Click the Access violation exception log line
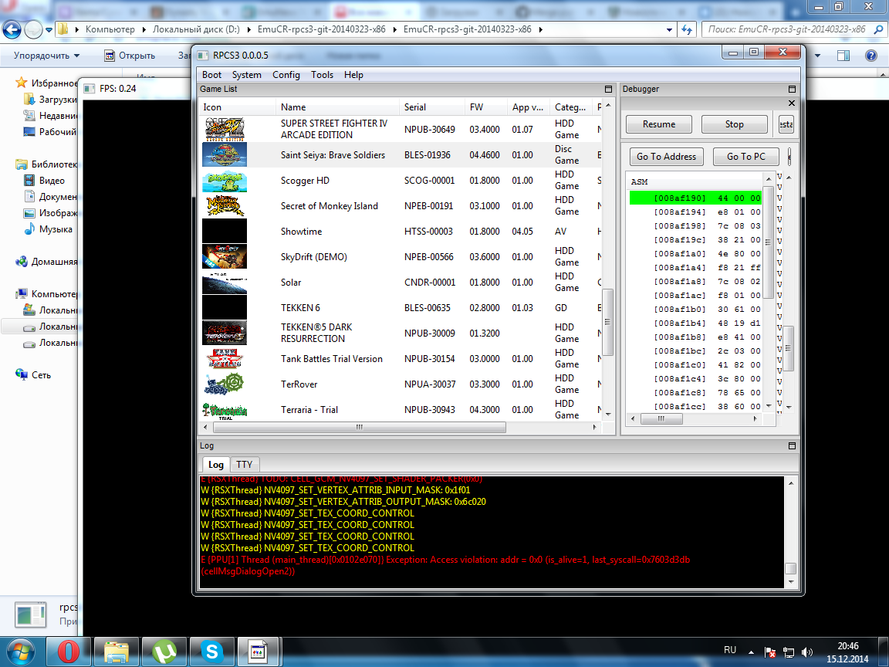The image size is (889, 667). pos(445,565)
